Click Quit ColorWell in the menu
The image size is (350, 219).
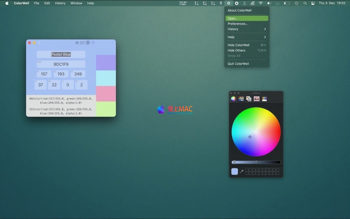pos(238,64)
